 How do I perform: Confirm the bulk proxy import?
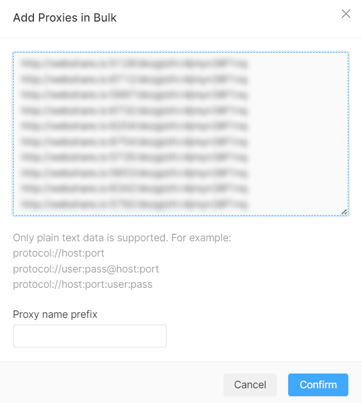tap(318, 385)
